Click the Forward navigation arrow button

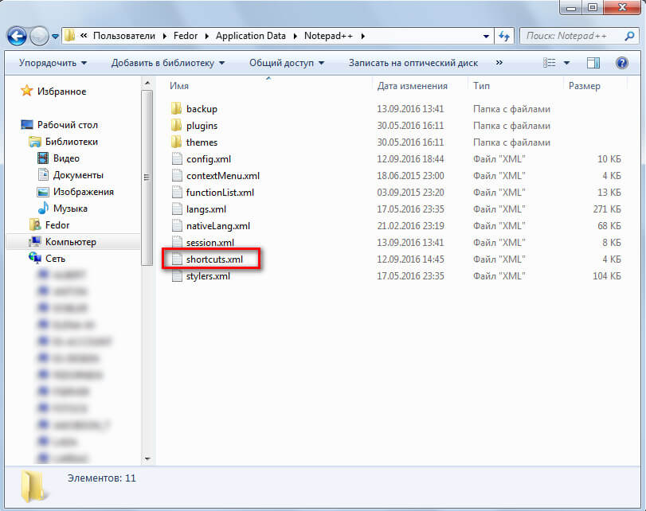click(x=40, y=37)
